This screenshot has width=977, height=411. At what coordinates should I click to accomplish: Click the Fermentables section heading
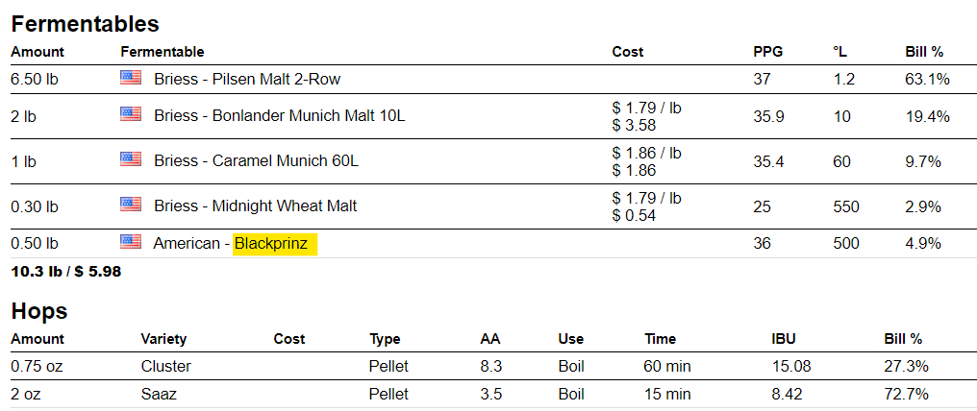[85, 24]
